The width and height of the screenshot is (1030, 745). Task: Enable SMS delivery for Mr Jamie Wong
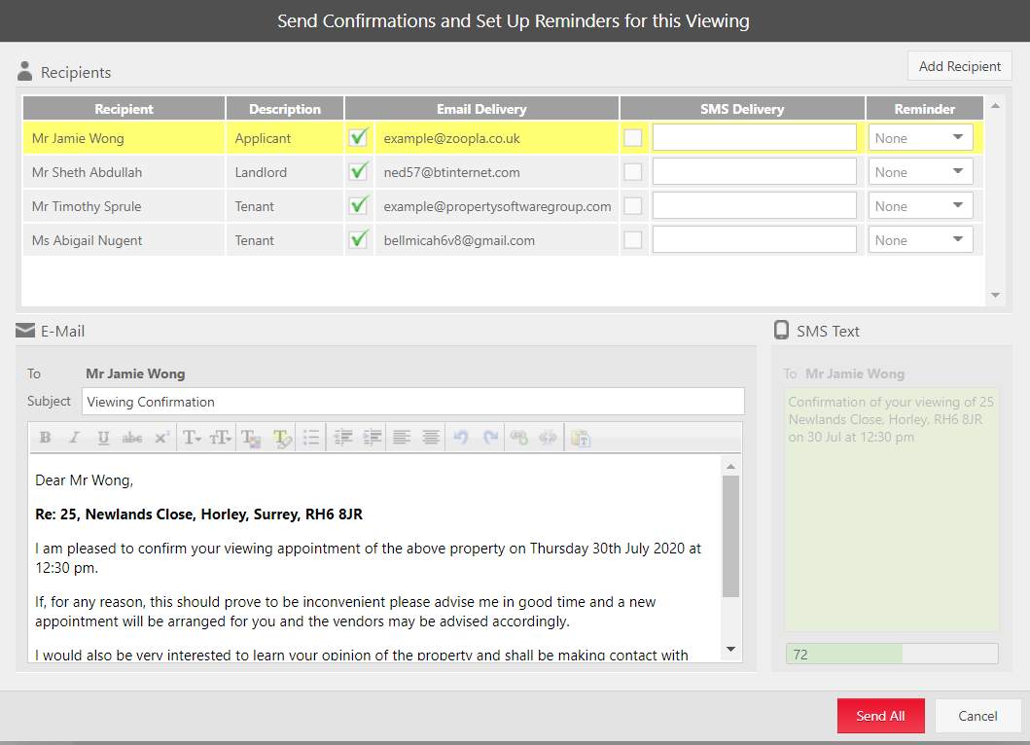click(632, 138)
